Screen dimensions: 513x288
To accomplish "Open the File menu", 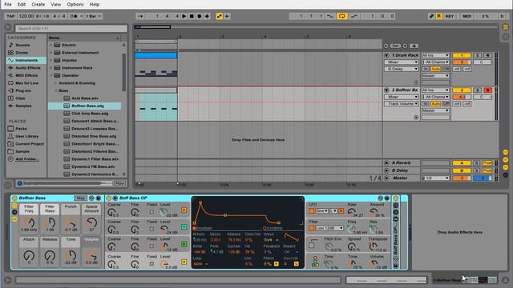I will point(8,4).
